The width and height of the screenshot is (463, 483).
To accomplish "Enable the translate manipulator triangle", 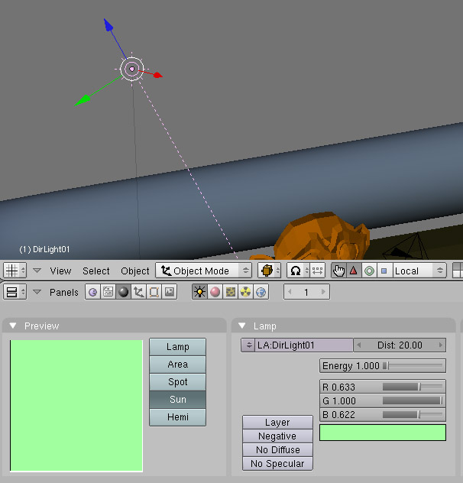I will click(x=354, y=271).
